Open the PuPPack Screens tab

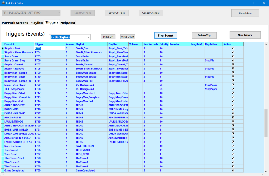coord(15,23)
